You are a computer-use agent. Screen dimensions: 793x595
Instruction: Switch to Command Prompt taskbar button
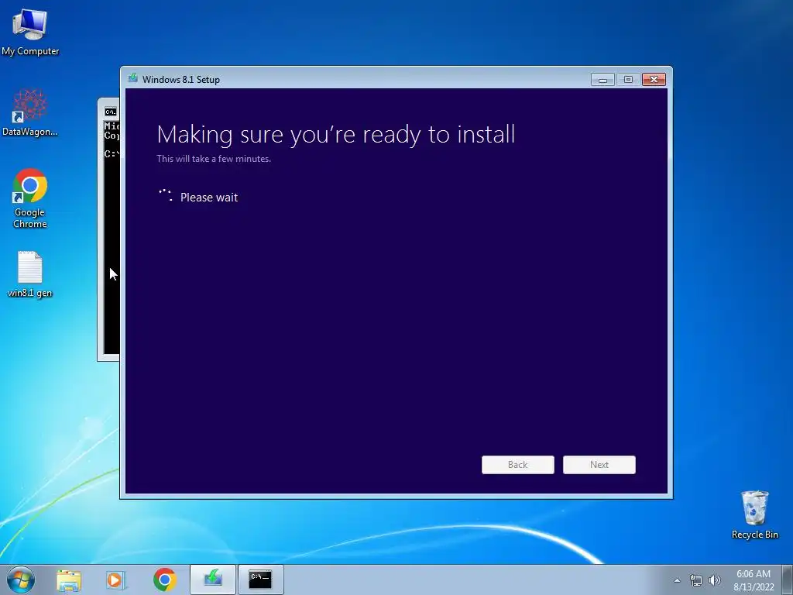pos(260,580)
